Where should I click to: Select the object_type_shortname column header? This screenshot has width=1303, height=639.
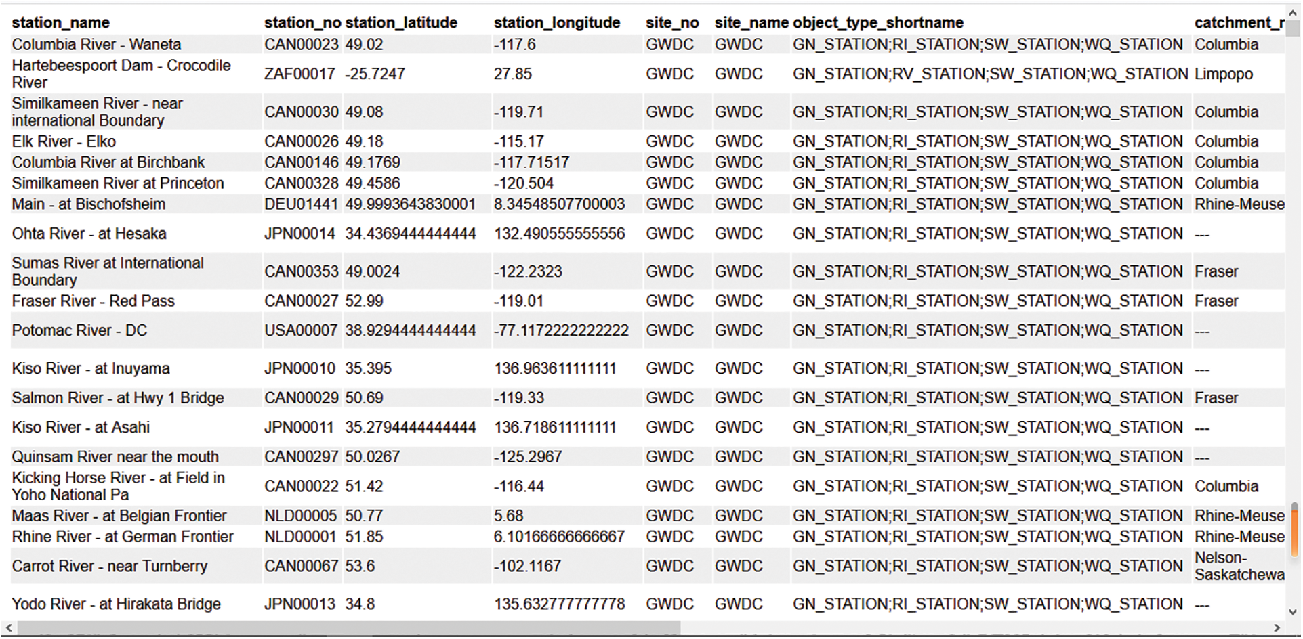(x=877, y=23)
